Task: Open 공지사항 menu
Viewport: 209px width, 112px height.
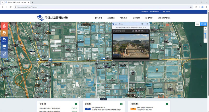Action: pos(149,18)
